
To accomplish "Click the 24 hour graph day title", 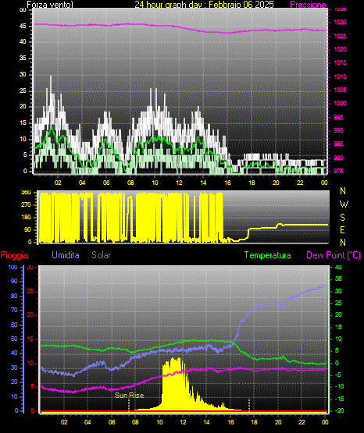I will [204, 5].
